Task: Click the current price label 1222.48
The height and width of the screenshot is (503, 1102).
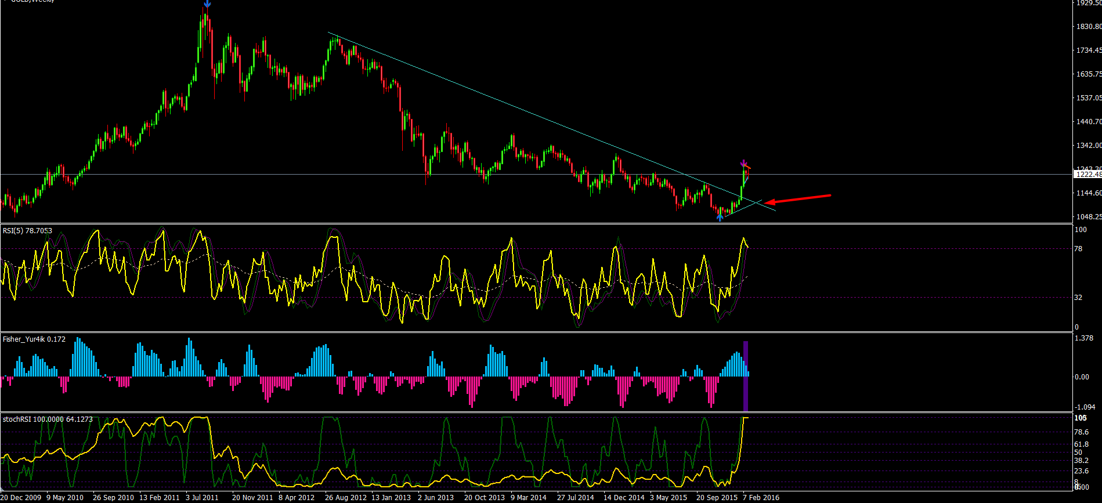Action: tap(1088, 174)
